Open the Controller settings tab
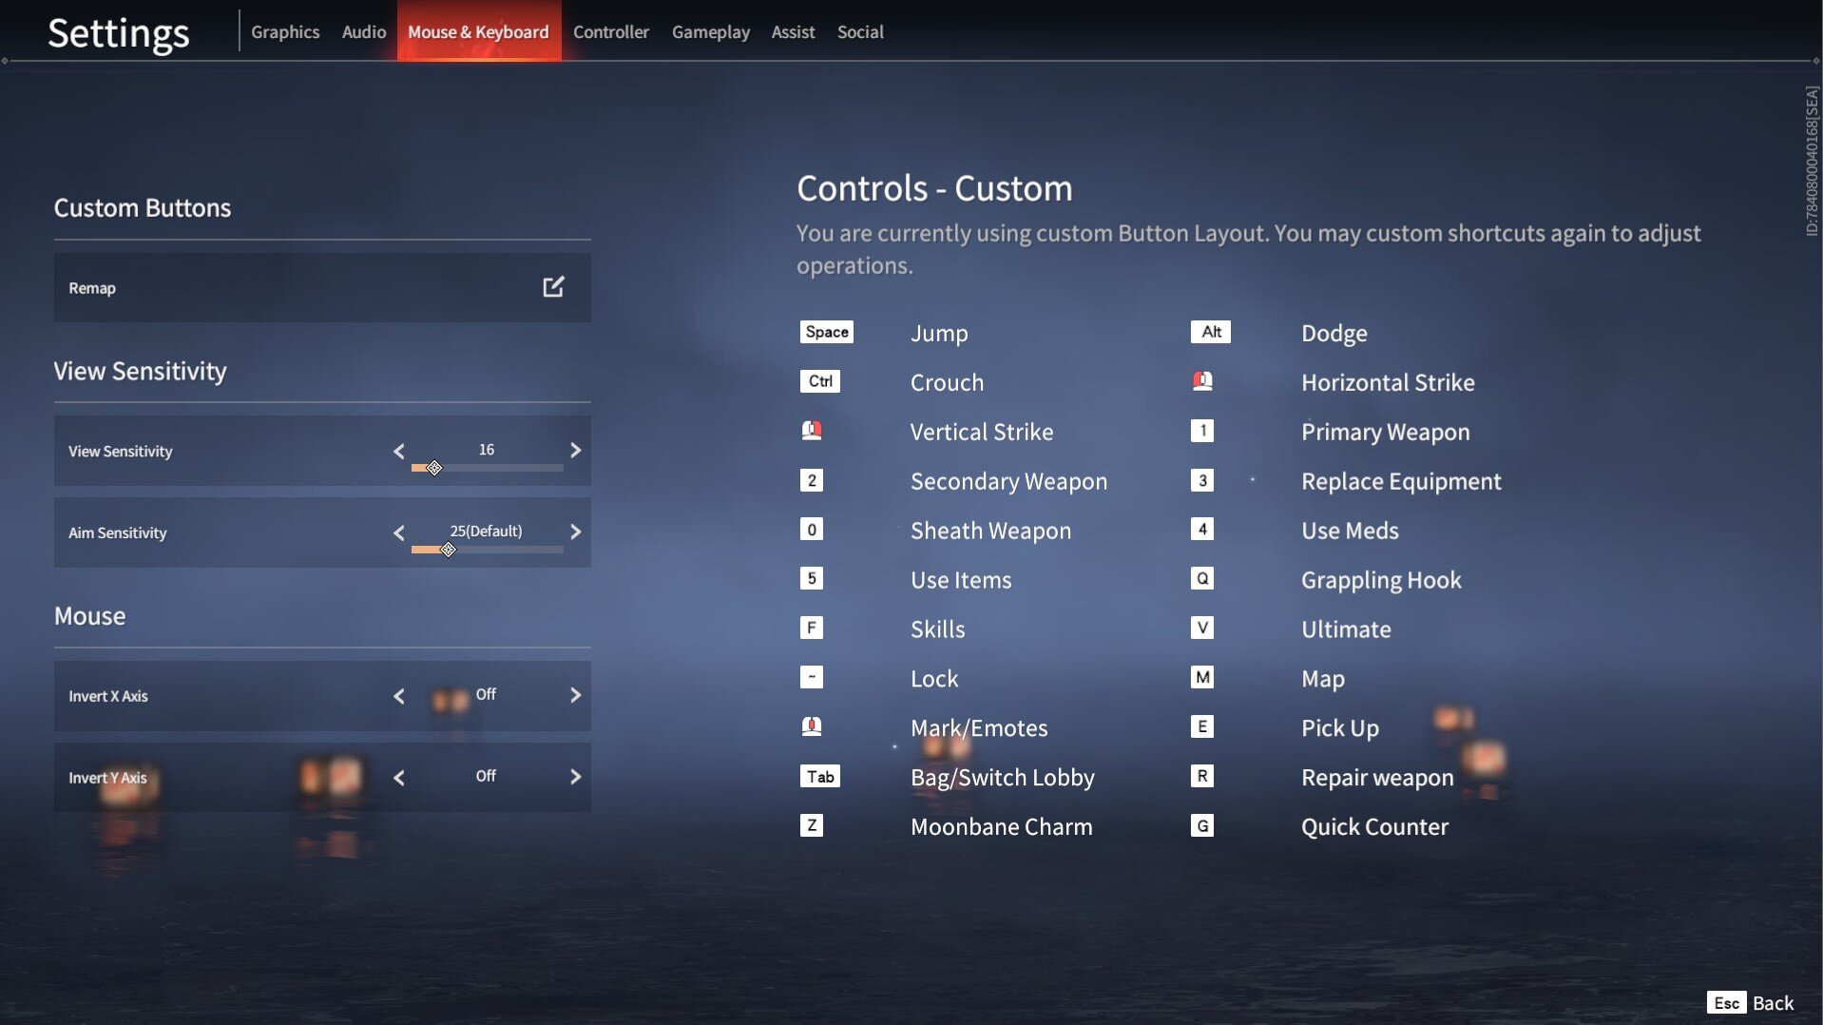 [x=610, y=32]
